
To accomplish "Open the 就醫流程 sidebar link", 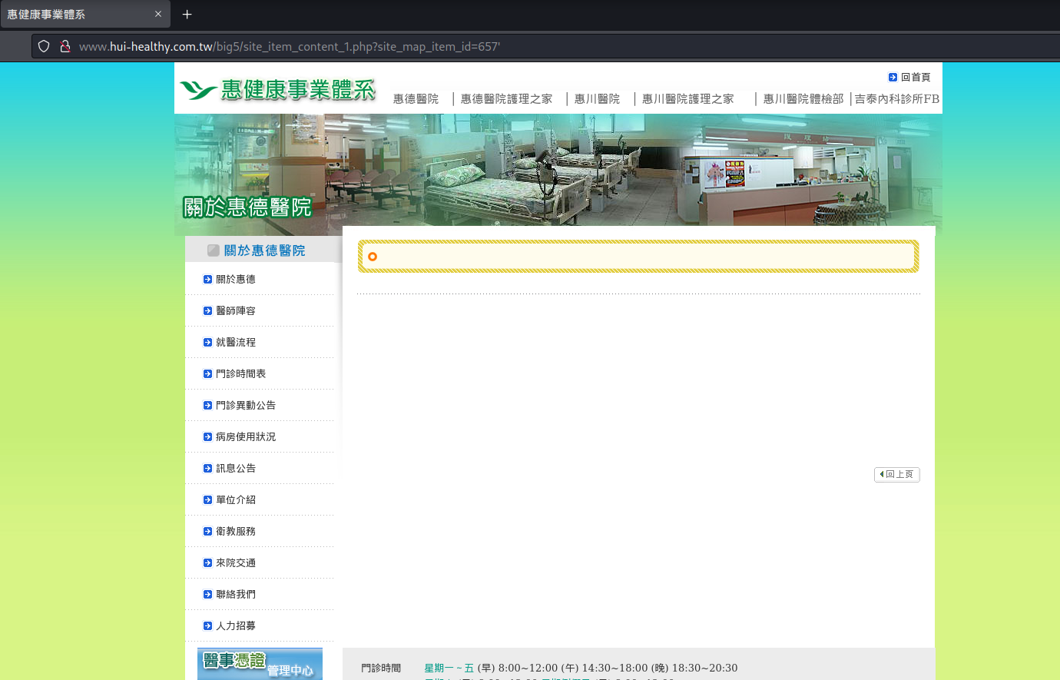I will click(236, 342).
